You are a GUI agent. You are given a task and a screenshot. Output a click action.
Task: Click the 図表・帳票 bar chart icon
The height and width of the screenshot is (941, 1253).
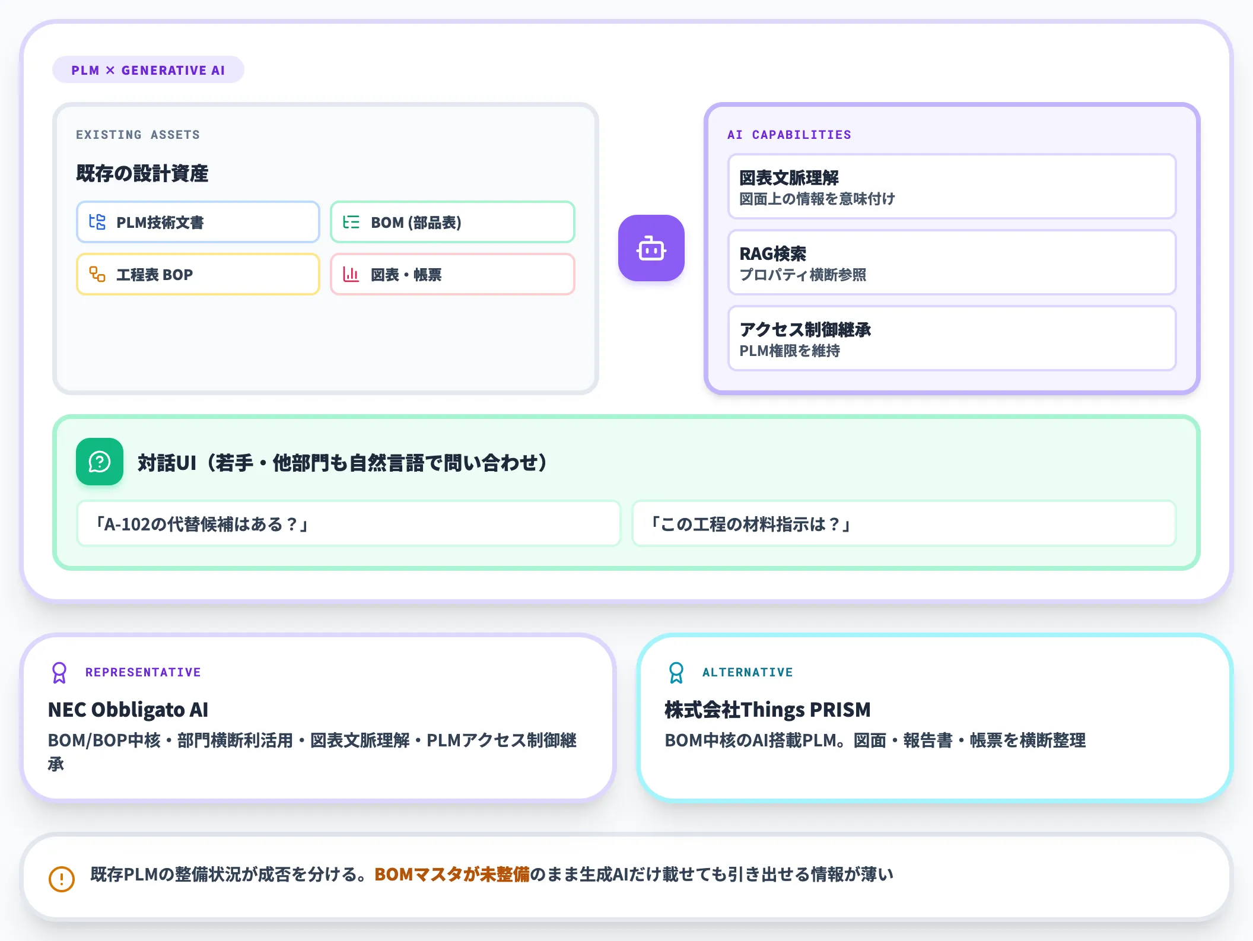(x=351, y=274)
